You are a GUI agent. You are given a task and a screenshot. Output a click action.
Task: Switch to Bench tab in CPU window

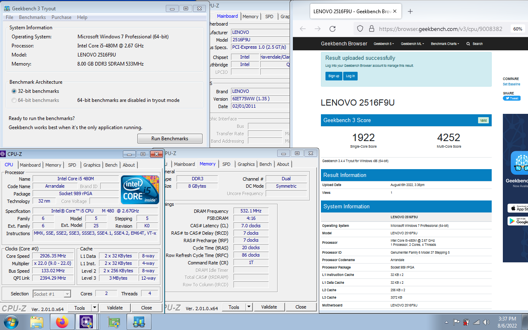tap(111, 165)
